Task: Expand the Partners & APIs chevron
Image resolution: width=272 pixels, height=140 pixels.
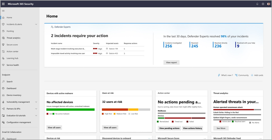Action: click(x=36, y=109)
